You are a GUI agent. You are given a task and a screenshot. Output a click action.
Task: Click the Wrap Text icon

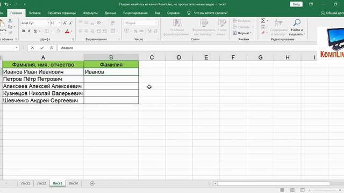point(113,23)
